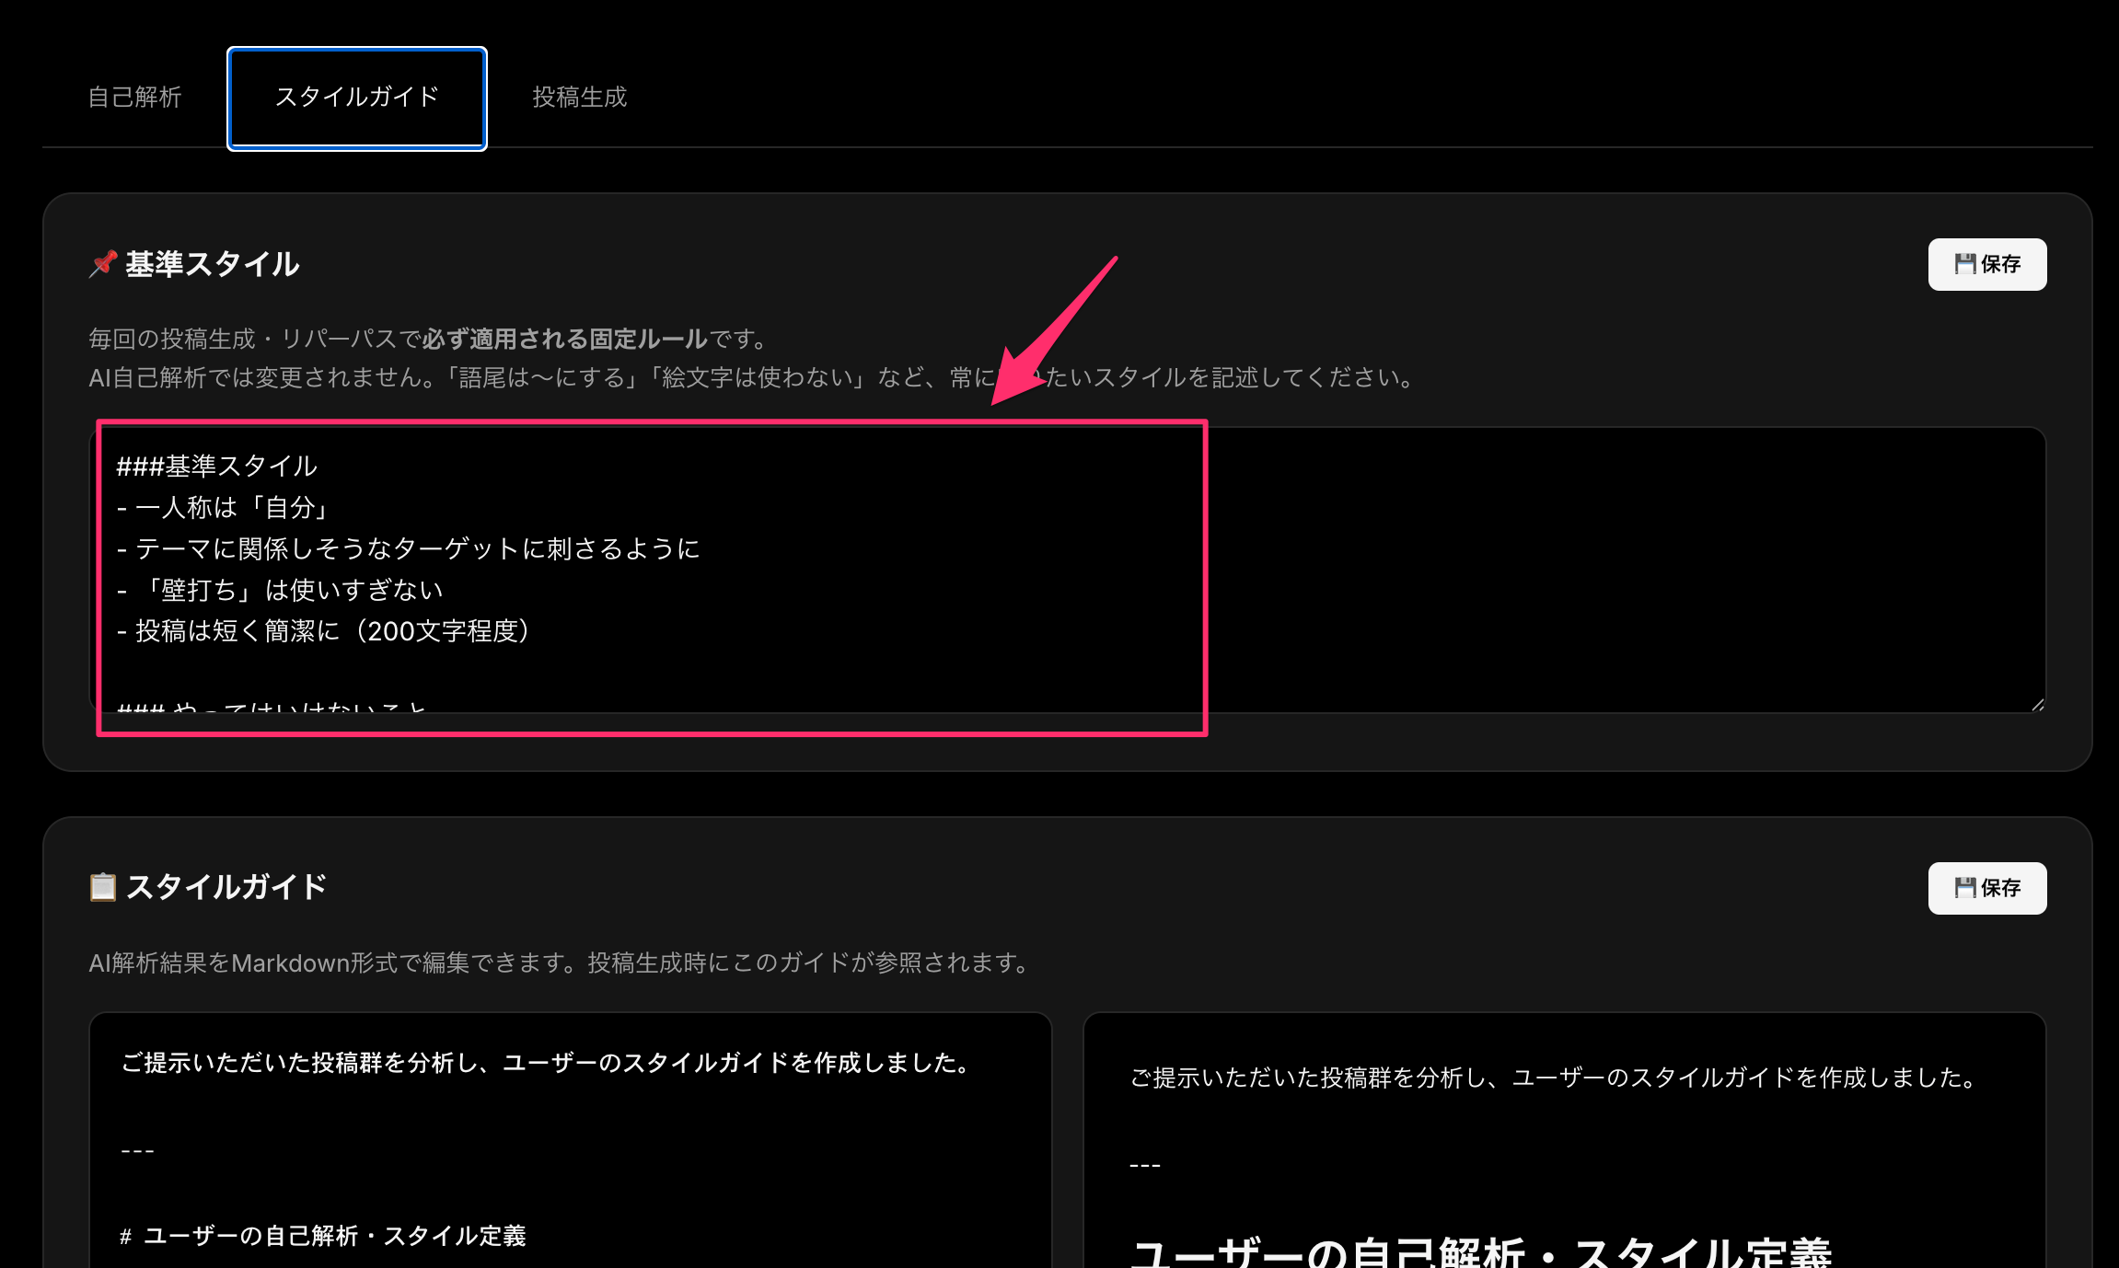Click 保存 button in スタイルガイド section

1986,888
